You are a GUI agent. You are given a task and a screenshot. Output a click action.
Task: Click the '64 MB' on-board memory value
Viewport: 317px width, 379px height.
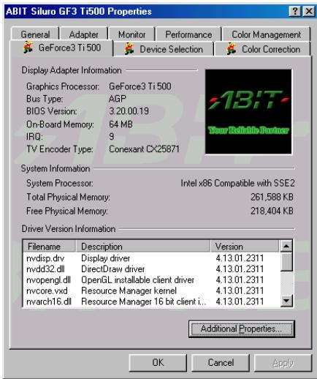click(x=121, y=124)
